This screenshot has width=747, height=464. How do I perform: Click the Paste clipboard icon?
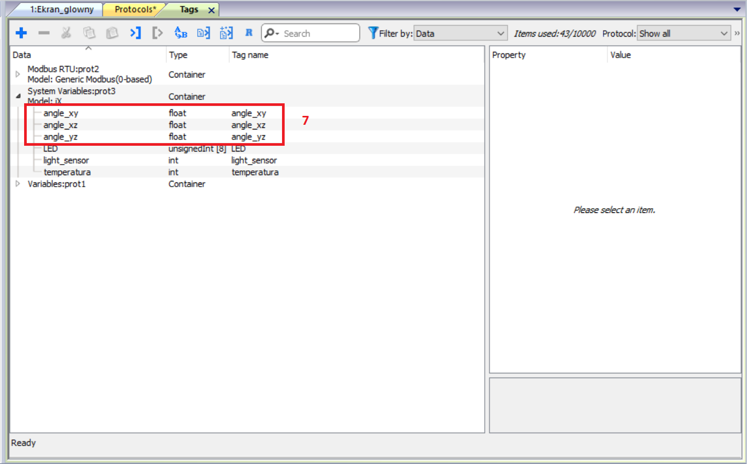click(112, 33)
